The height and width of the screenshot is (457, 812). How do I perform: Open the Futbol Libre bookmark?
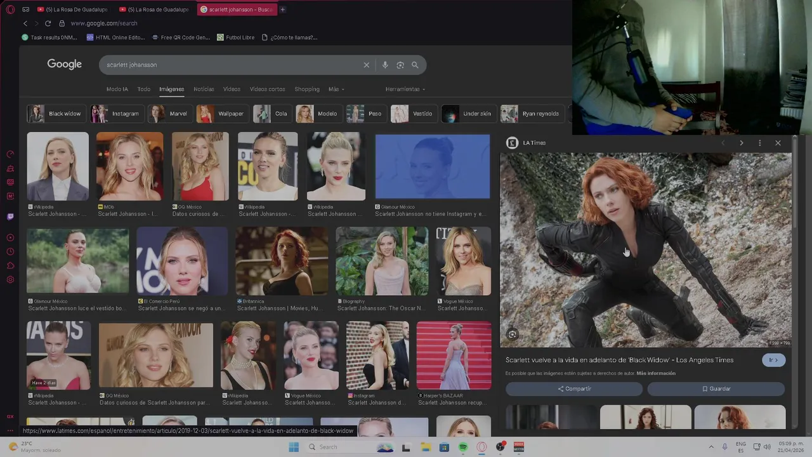click(x=235, y=37)
